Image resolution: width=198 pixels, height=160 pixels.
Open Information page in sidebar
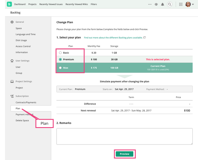pyautogui.click(x=22, y=52)
